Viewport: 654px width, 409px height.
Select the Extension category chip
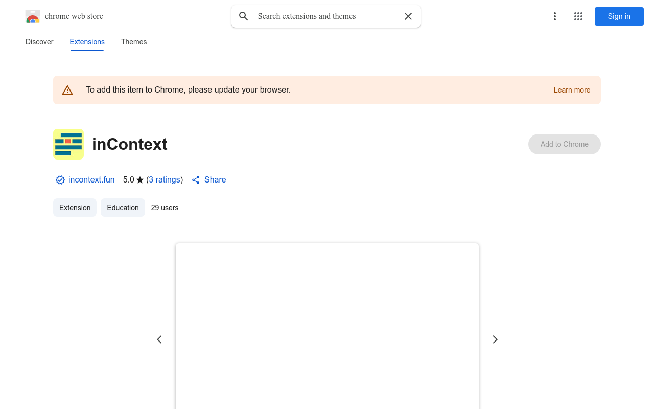point(75,208)
